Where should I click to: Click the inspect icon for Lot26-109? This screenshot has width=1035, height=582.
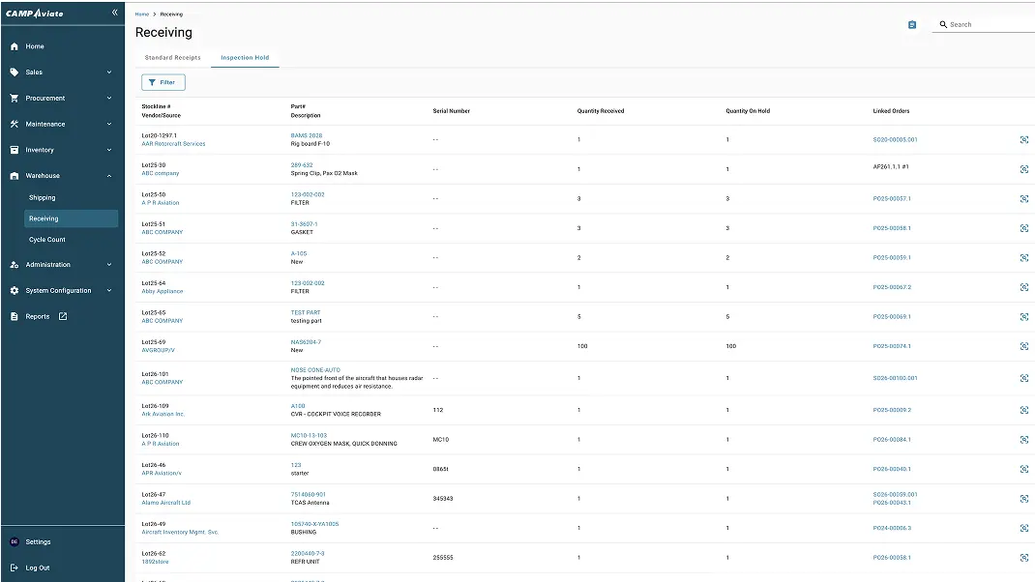1023,410
